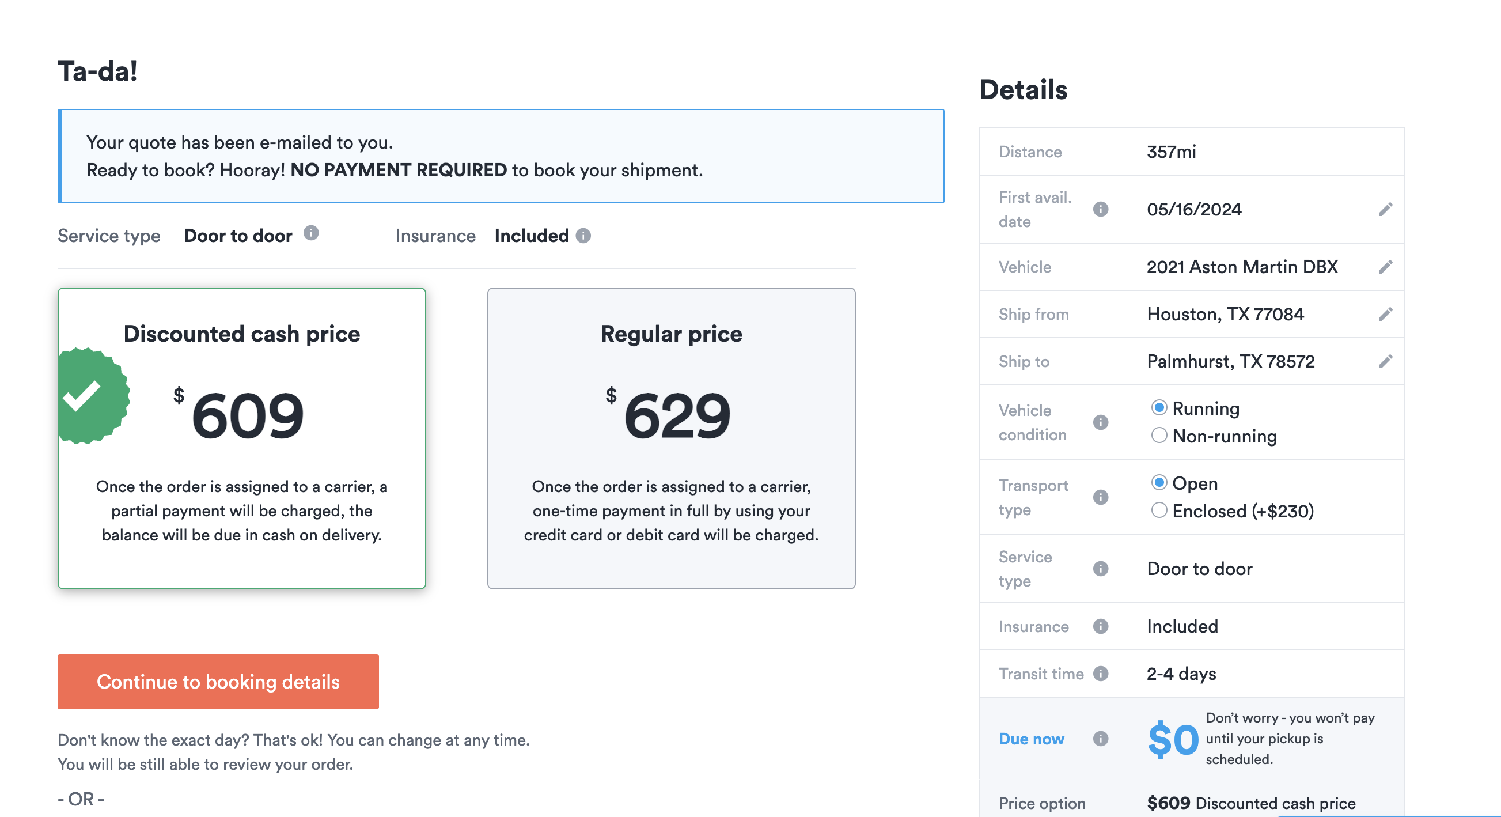Edit the first available date with pencil icon

[x=1386, y=209]
